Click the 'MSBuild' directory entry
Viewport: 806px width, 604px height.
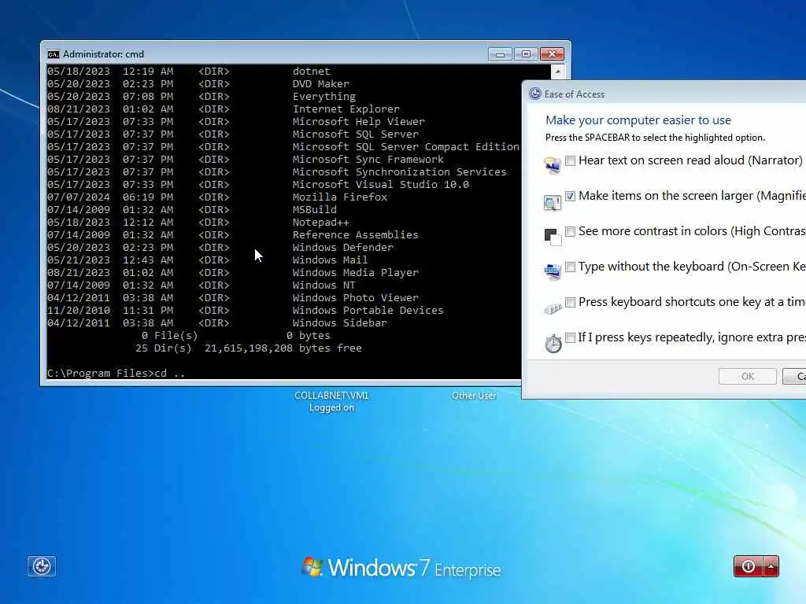click(315, 209)
